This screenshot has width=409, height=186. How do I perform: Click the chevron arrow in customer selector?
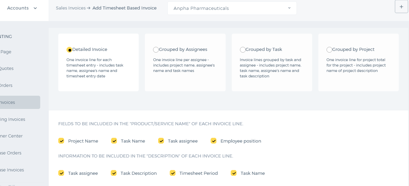(x=289, y=8)
